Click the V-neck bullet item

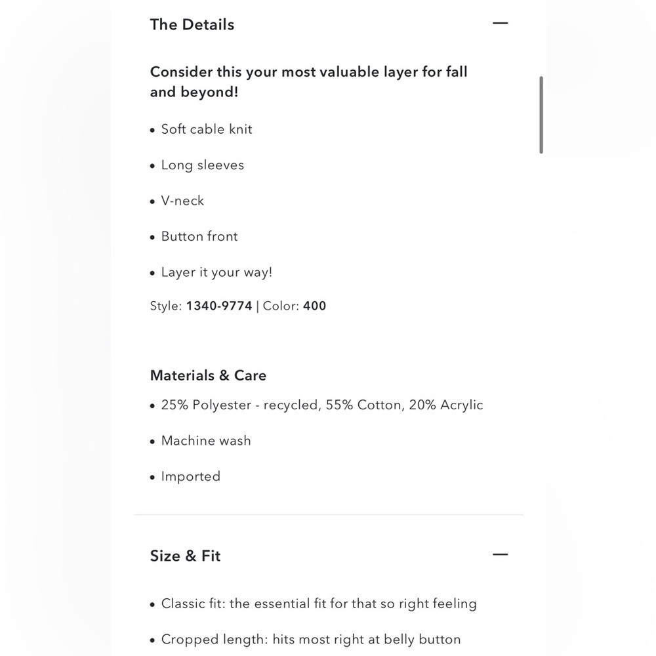click(177, 201)
